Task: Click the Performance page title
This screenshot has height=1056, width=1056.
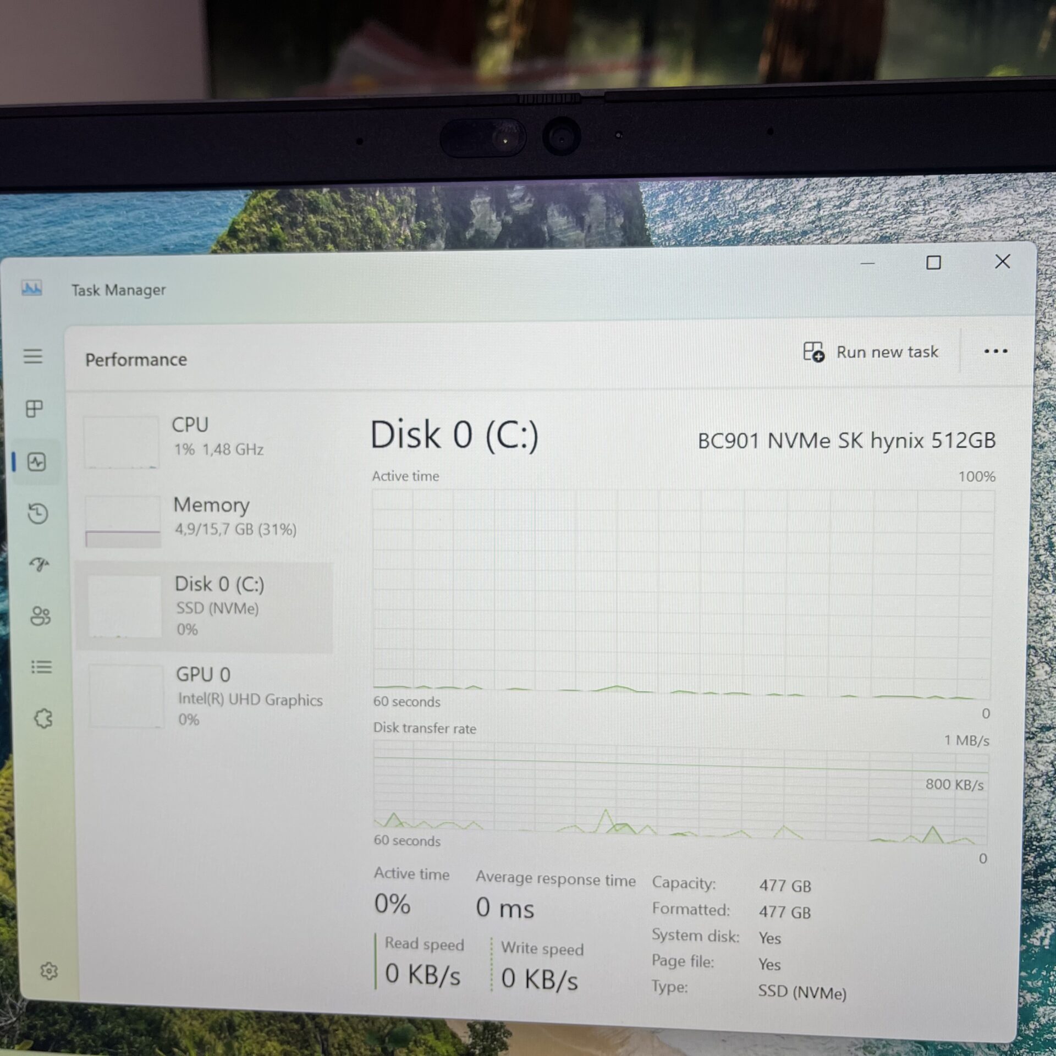Action: (x=136, y=360)
